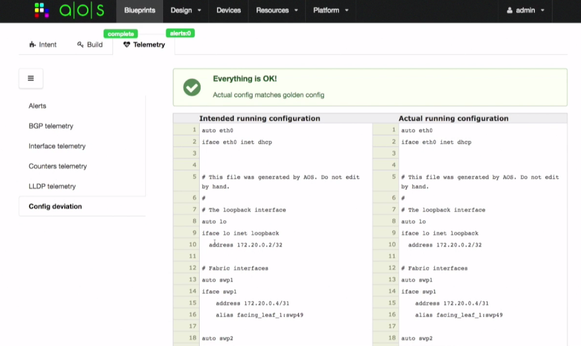Open the Design dropdown menu
Image resolution: width=581 pixels, height=346 pixels.
(x=185, y=11)
